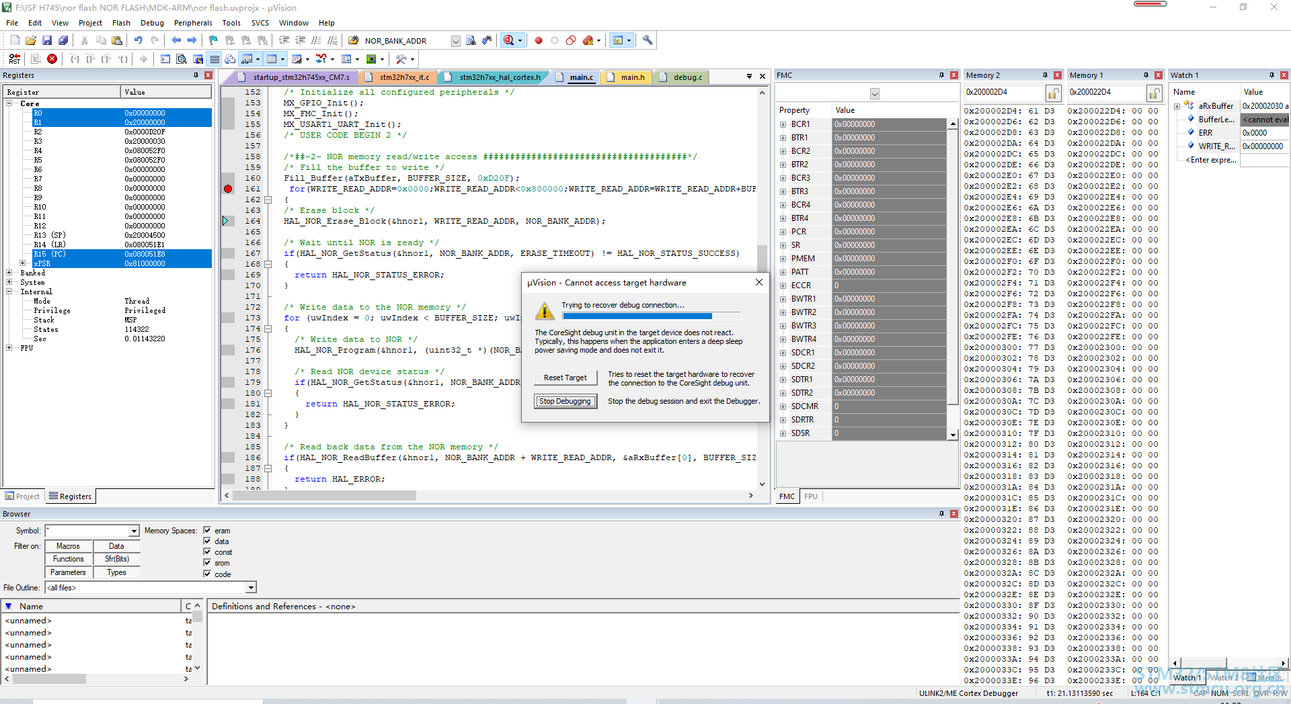Click the Undo arrow icon
The height and width of the screenshot is (704, 1291).
click(138, 40)
